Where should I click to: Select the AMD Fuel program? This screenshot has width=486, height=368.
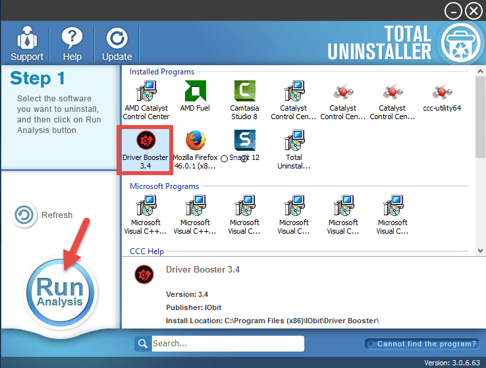195,96
